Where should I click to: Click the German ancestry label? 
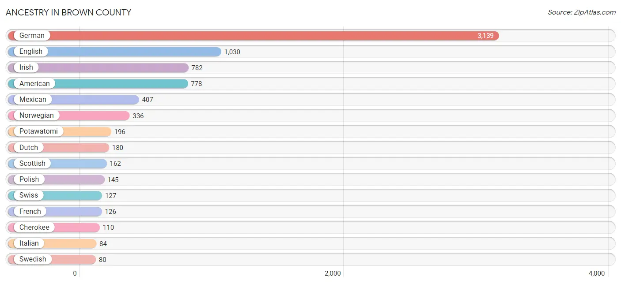32,36
